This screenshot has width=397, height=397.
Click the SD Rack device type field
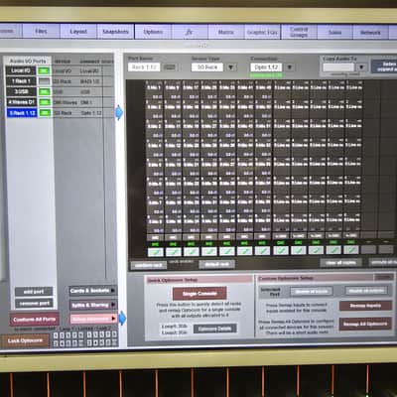tap(207, 67)
